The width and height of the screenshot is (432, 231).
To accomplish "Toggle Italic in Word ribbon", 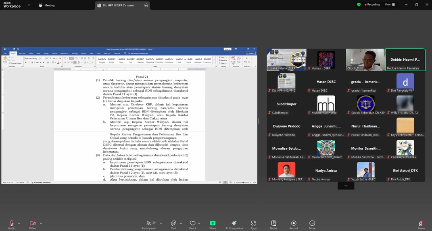I will pyautogui.click(x=29, y=62).
